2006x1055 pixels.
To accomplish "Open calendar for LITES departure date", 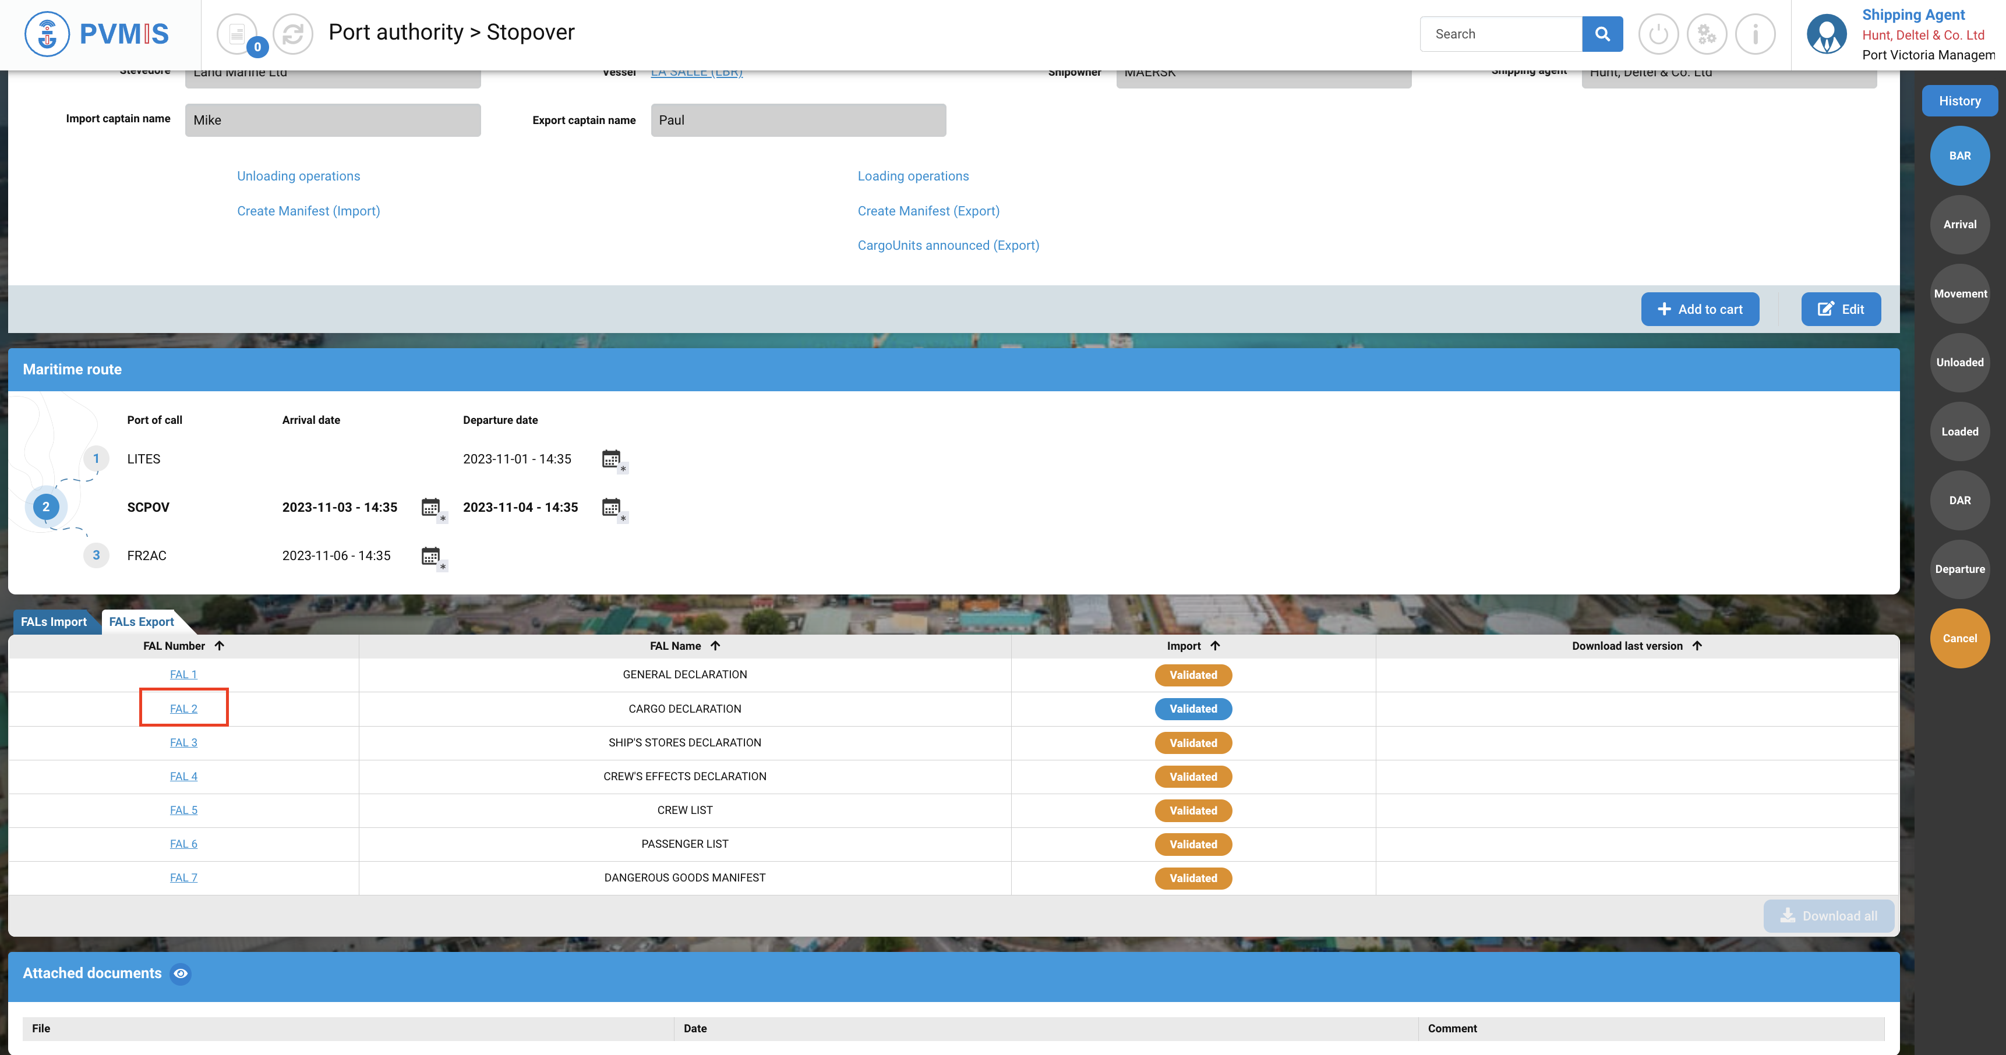I will [612, 459].
